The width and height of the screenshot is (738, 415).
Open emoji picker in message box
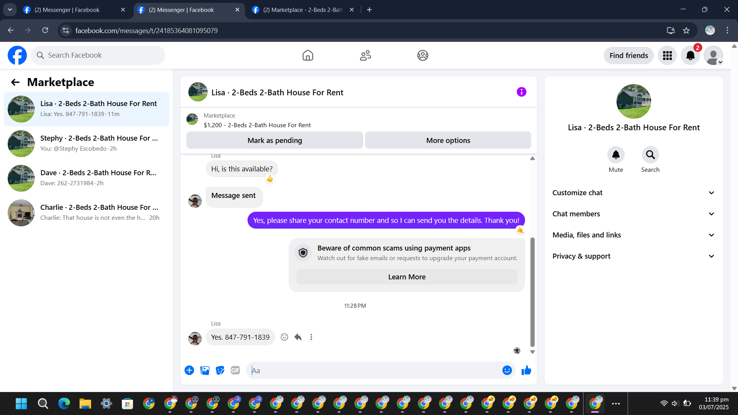(507, 370)
